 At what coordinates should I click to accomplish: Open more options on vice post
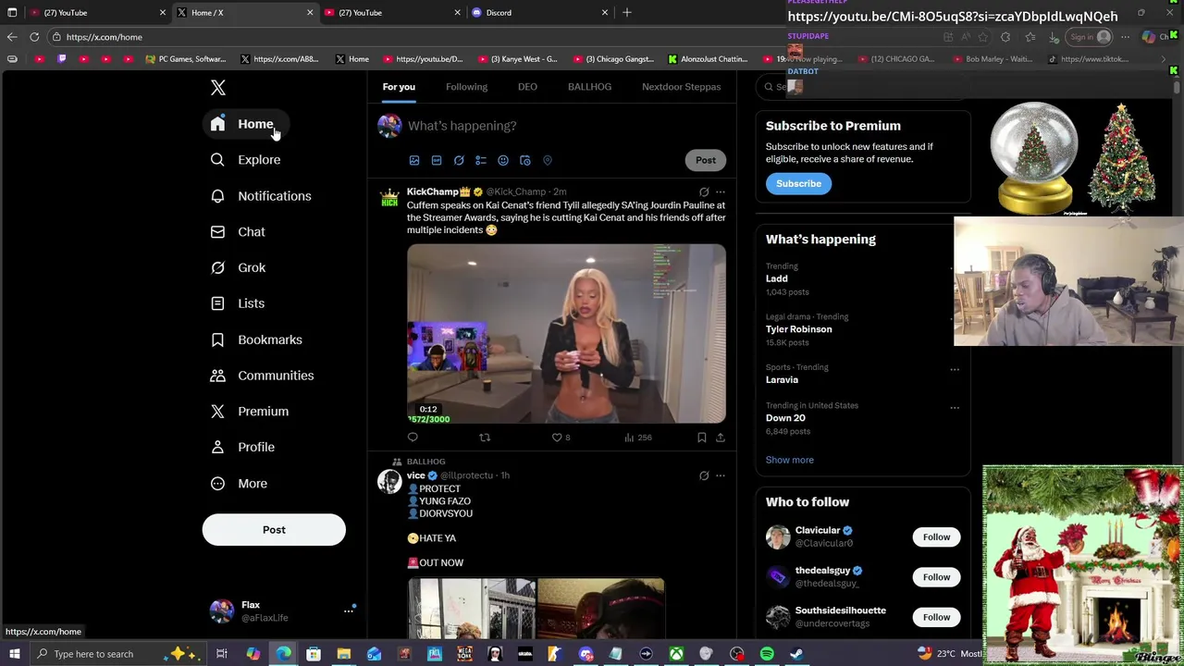coord(721,476)
